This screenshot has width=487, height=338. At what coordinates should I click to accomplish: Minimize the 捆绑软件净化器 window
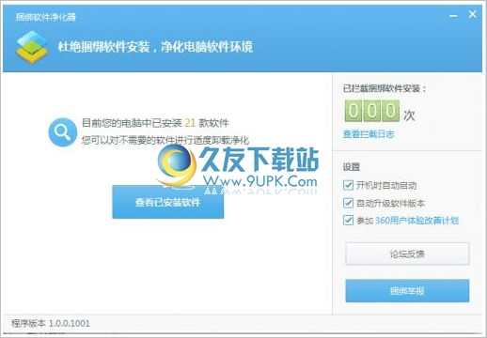(x=453, y=15)
